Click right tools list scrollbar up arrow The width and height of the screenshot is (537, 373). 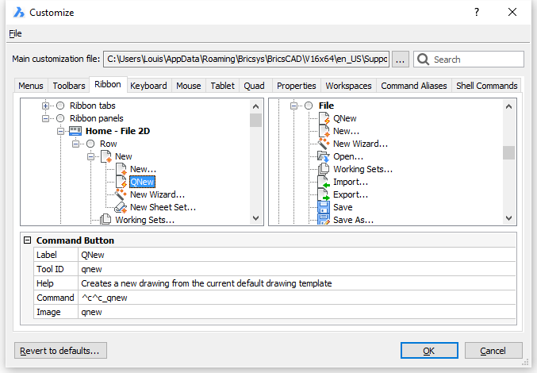coord(509,106)
